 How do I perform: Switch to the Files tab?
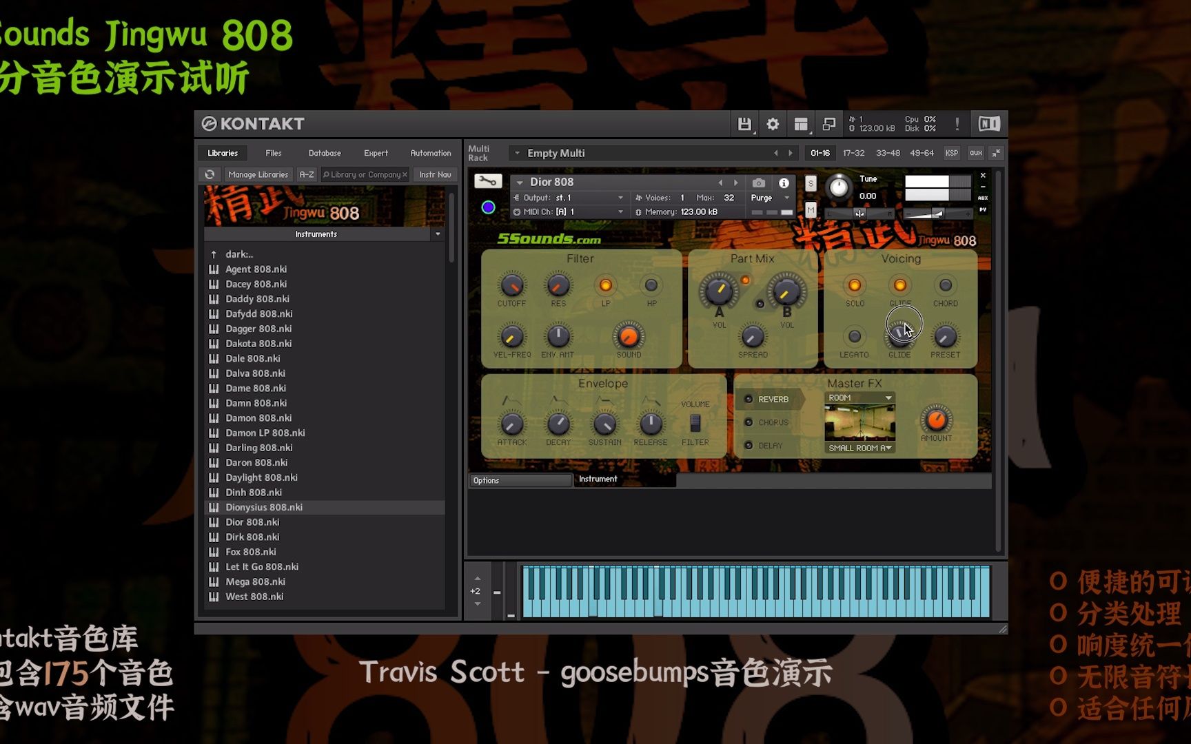(274, 153)
